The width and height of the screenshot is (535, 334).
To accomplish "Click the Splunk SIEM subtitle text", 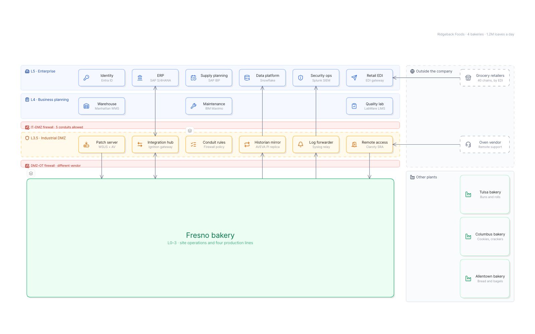I will [x=321, y=80].
